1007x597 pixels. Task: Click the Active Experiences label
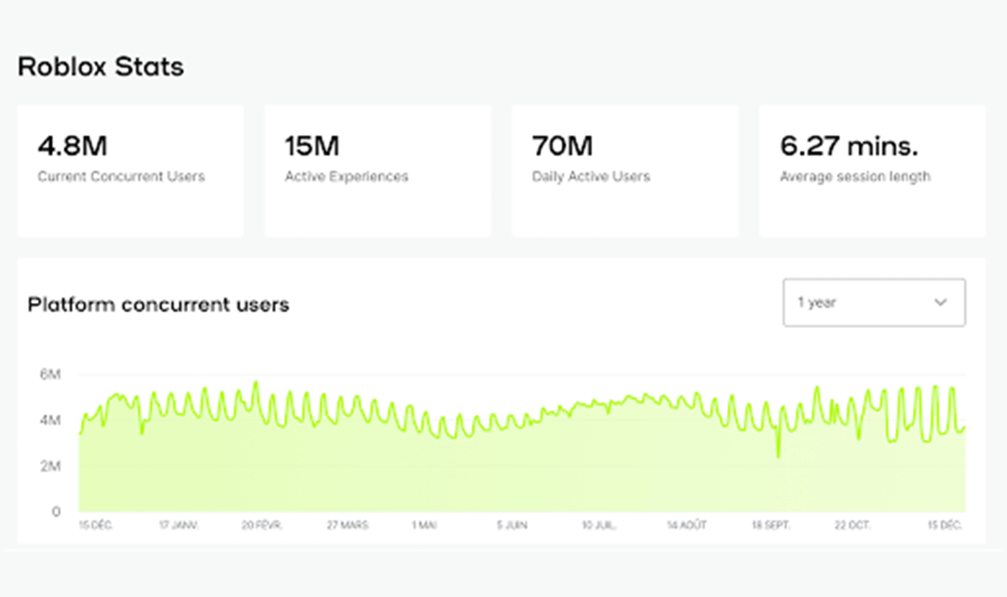[347, 176]
